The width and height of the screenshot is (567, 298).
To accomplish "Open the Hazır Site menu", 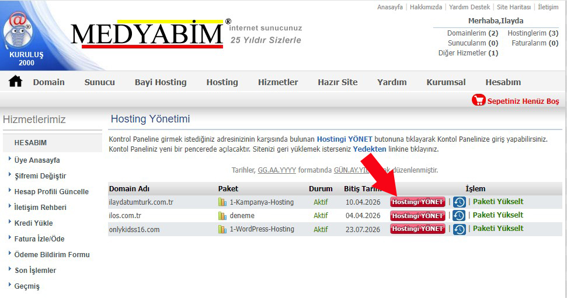I will point(338,82).
